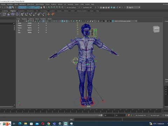Toggle select by object type mode
Viewport: 168px width, 126px height.
[x=10, y=7]
